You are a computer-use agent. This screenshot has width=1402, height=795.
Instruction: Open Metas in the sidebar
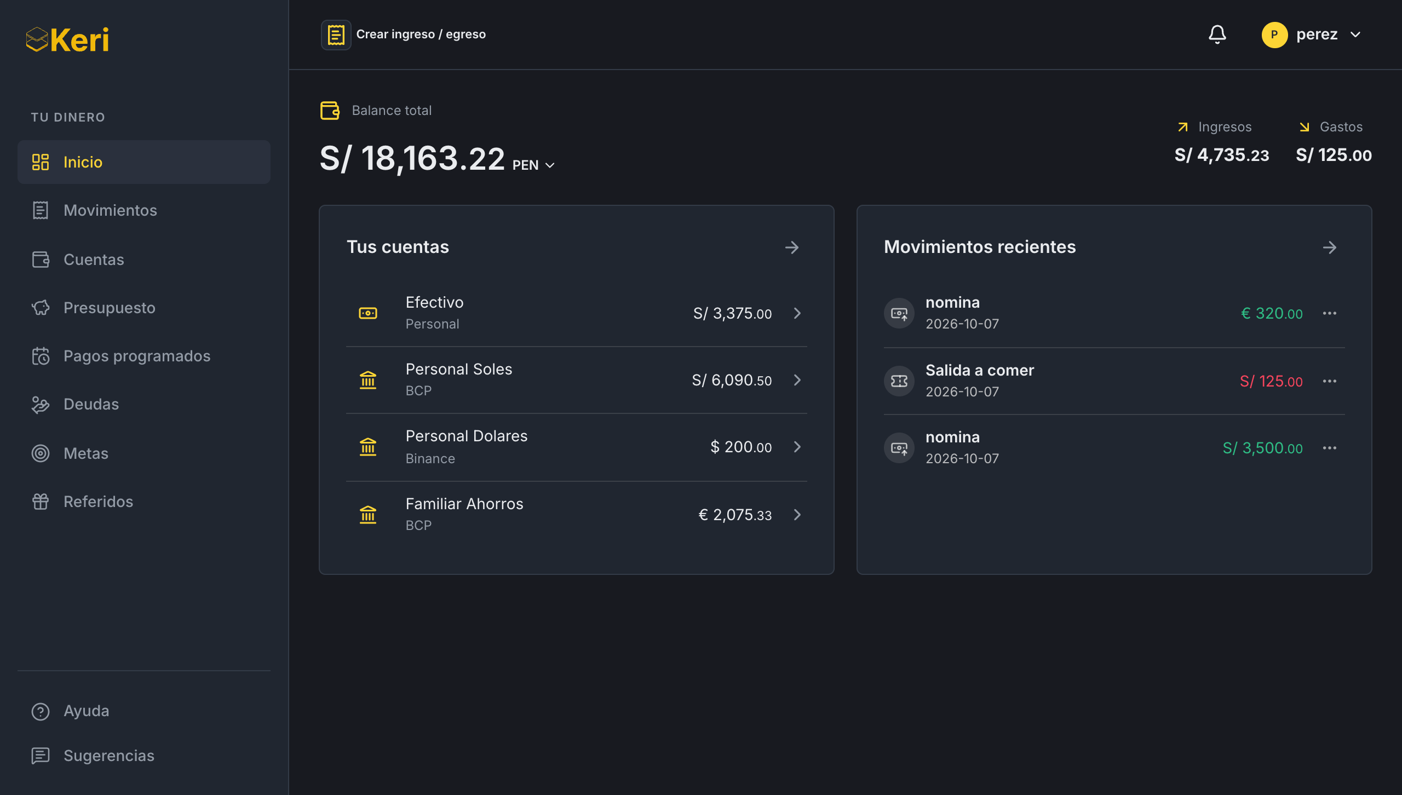click(x=144, y=453)
